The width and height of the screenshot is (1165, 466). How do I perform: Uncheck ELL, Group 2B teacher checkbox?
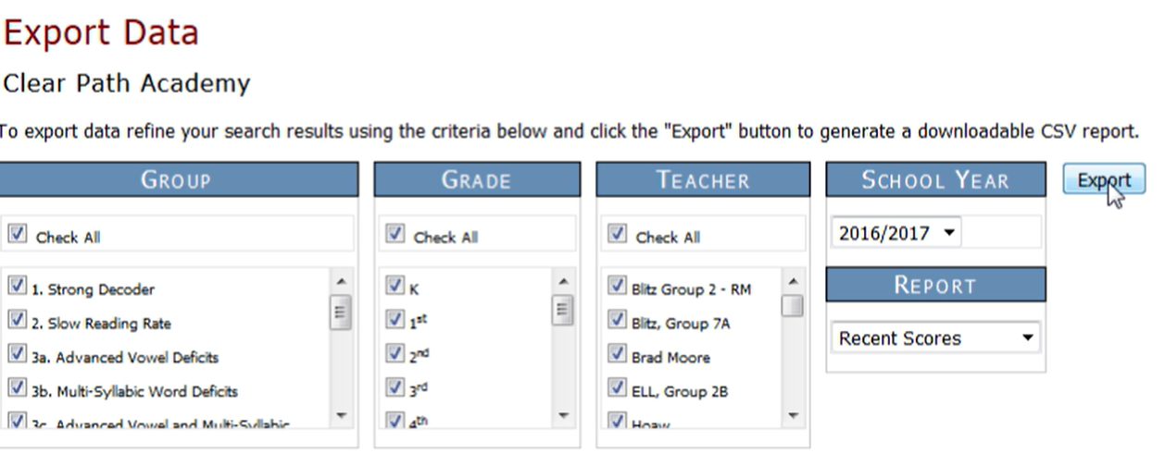(618, 389)
